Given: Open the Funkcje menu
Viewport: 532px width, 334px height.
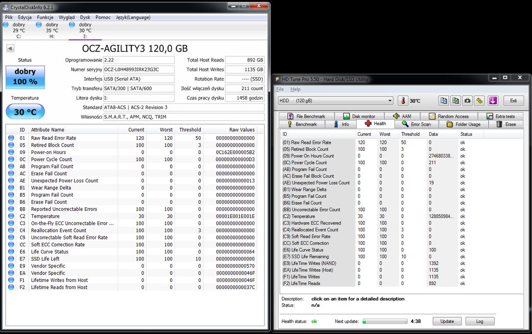Looking at the screenshot, I should (45, 17).
